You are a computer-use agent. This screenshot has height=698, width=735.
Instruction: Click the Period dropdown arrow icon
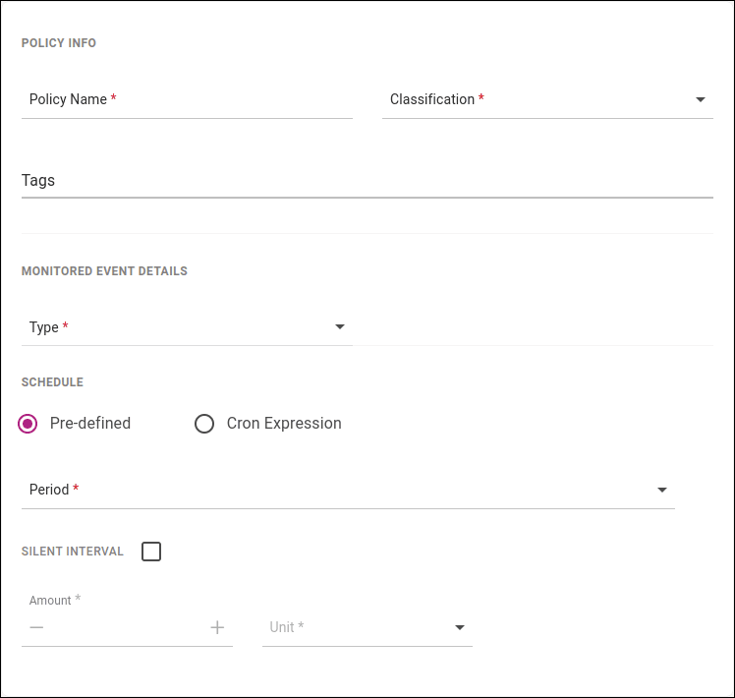(662, 490)
